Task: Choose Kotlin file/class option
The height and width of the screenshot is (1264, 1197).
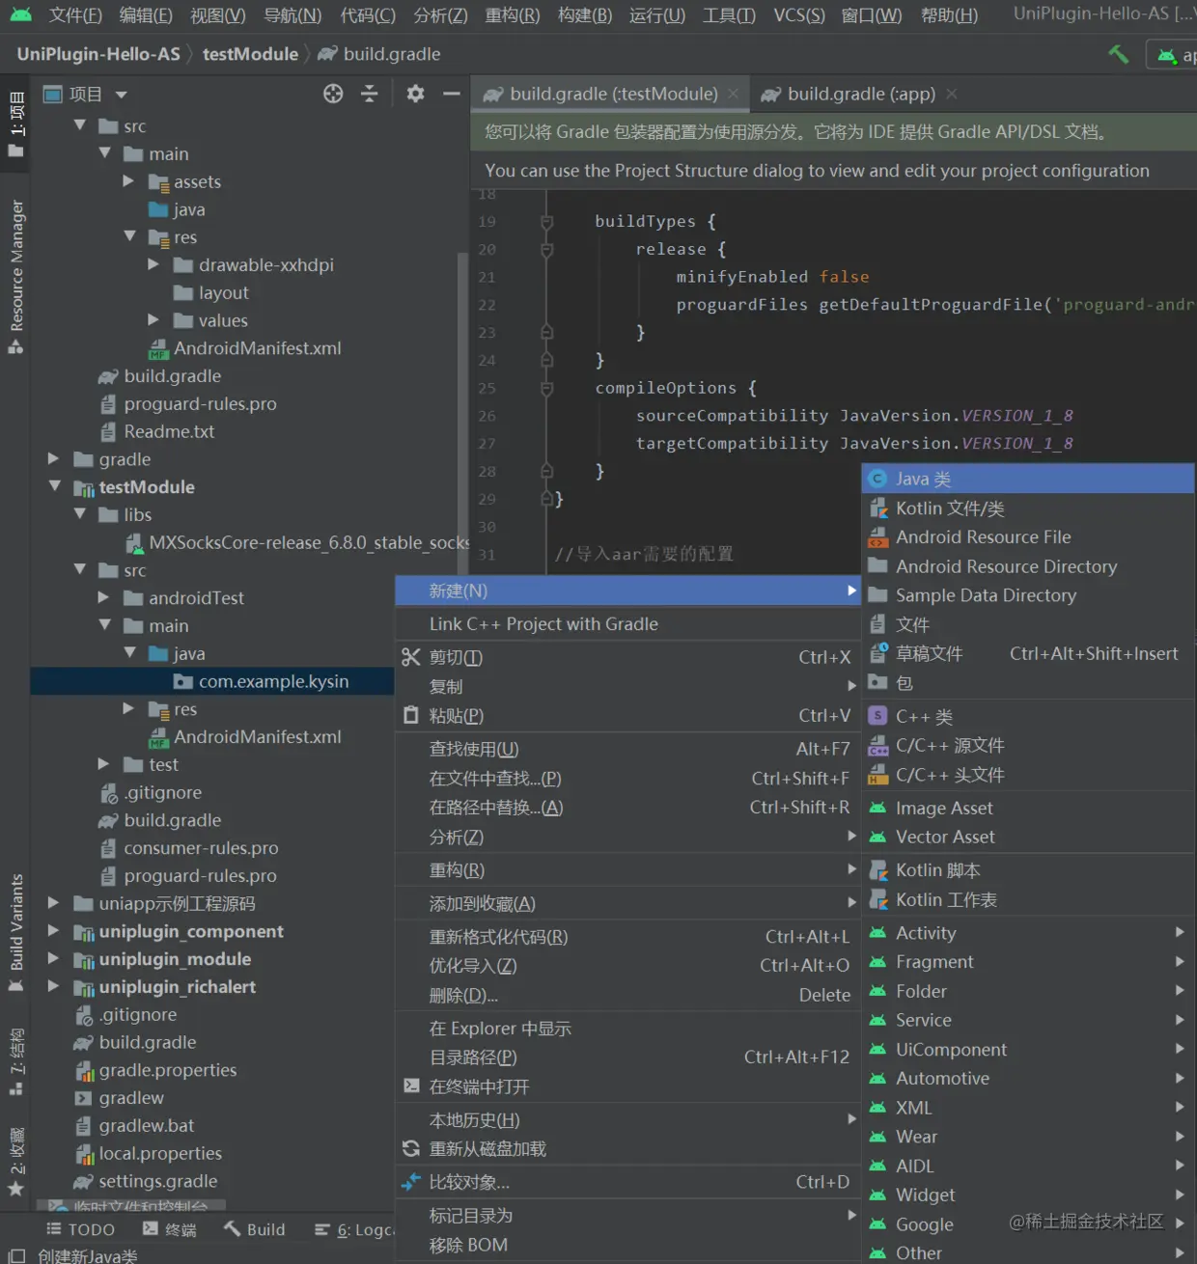Action: (x=1028, y=508)
